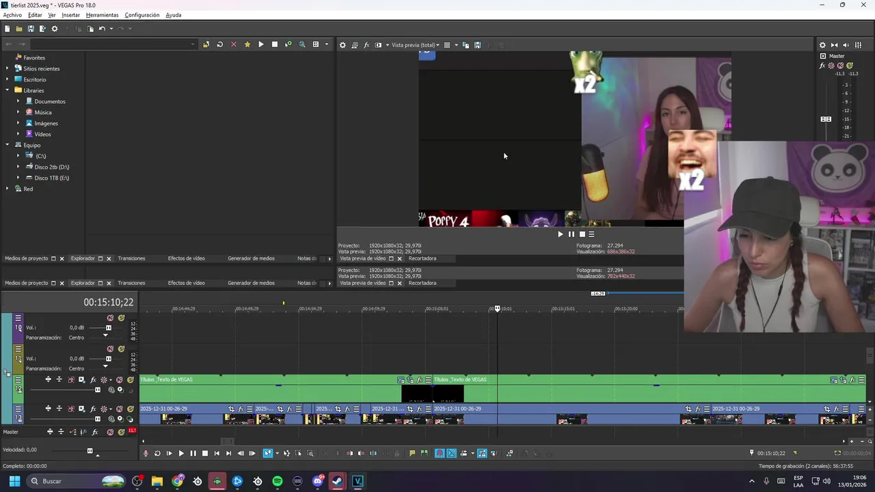Adjust the Velocidad rate slider
The width and height of the screenshot is (875, 492).
pos(90,450)
